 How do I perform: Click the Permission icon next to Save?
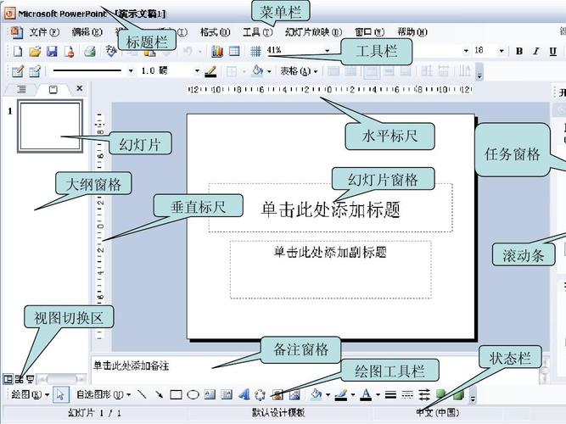[70, 51]
